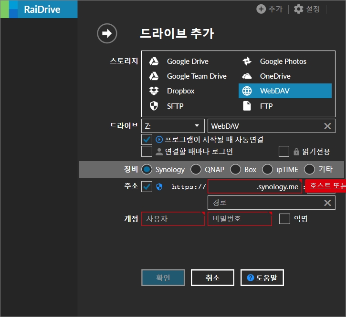Click the blue play icon beside auto-connect
The width and height of the screenshot is (346, 317).
pyautogui.click(x=159, y=140)
